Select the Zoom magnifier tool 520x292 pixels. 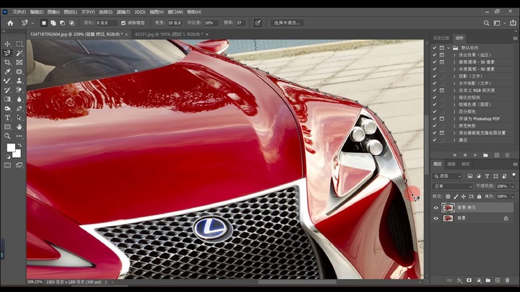8,136
